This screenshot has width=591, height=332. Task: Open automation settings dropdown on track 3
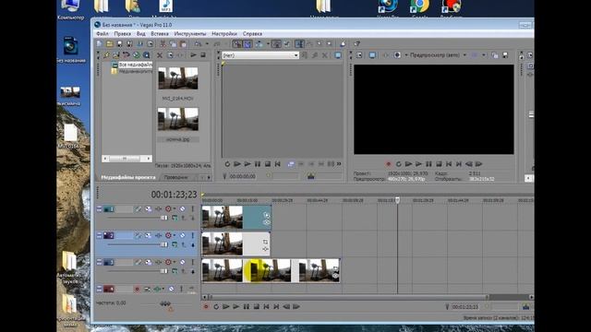[175, 262]
